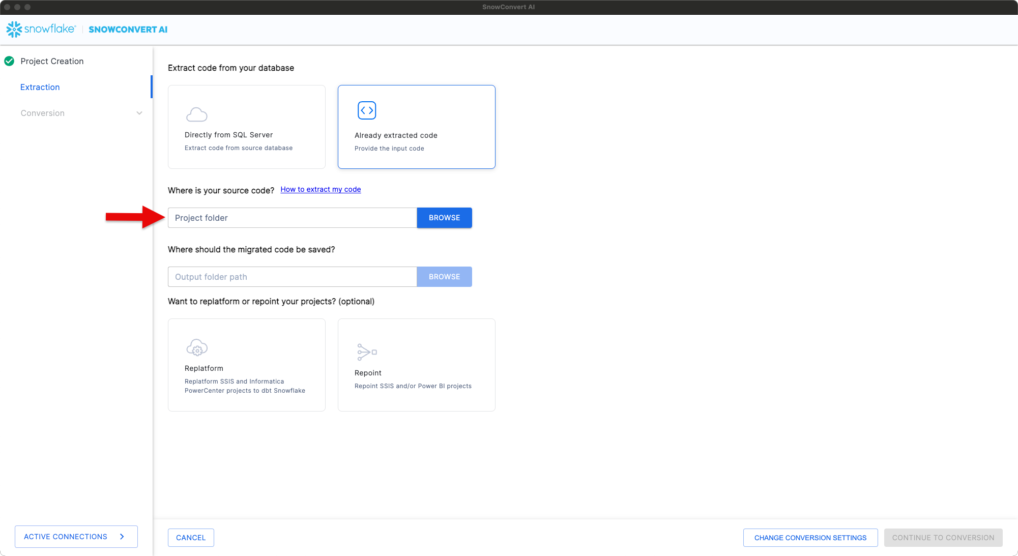Open the How to extract my code link

(321, 189)
